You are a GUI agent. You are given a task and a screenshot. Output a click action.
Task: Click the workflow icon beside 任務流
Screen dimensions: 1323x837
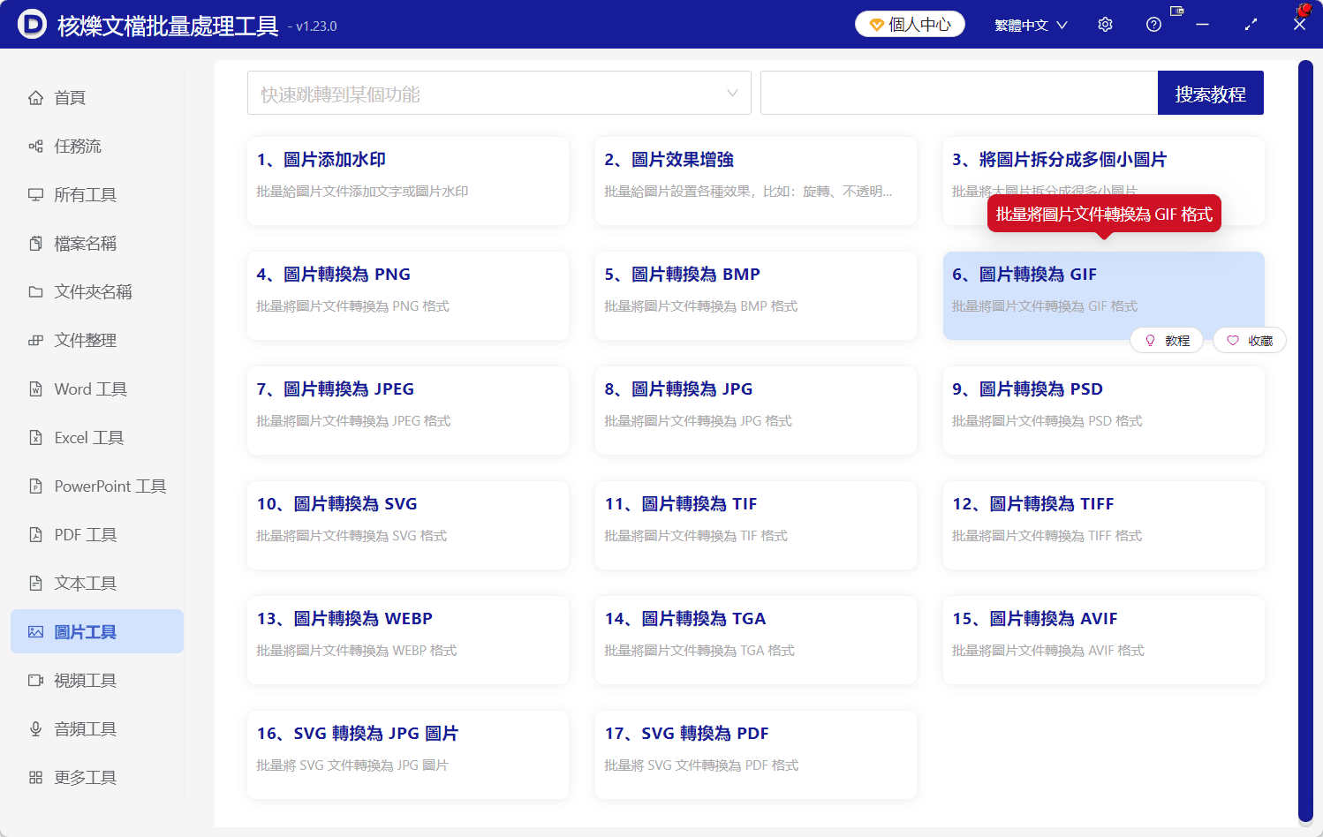[x=35, y=146]
